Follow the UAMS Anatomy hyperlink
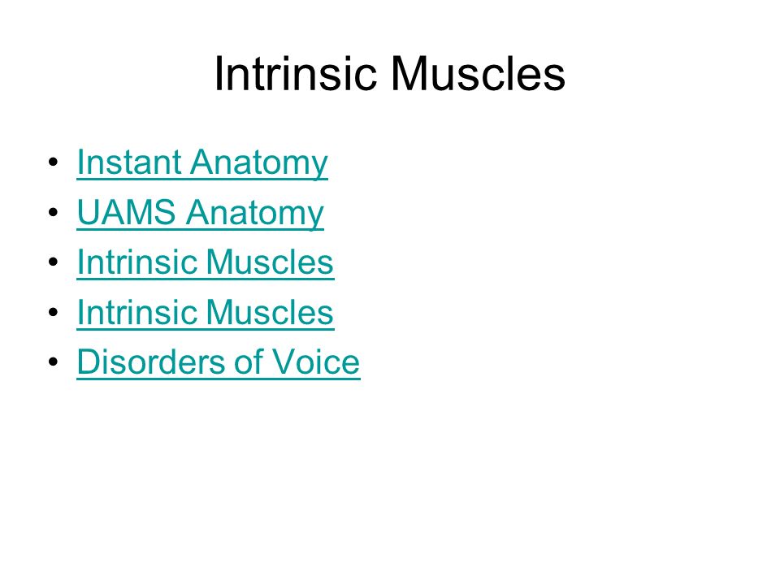The width and height of the screenshot is (780, 585). [200, 213]
